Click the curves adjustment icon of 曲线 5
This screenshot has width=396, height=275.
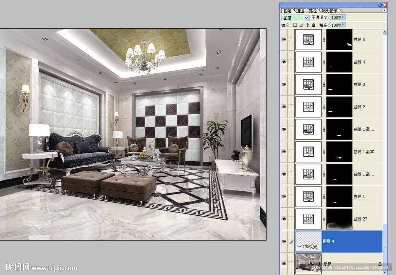(308, 39)
